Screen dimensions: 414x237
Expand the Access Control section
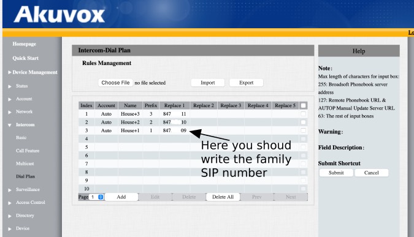(x=31, y=203)
